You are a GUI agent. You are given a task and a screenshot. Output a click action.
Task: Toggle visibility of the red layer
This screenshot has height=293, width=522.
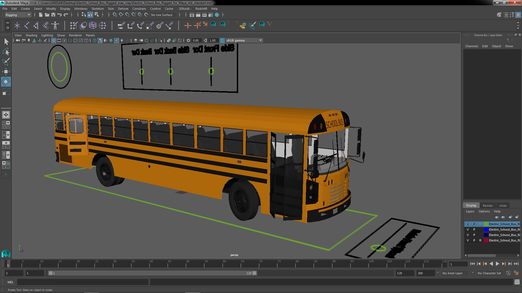(x=468, y=240)
